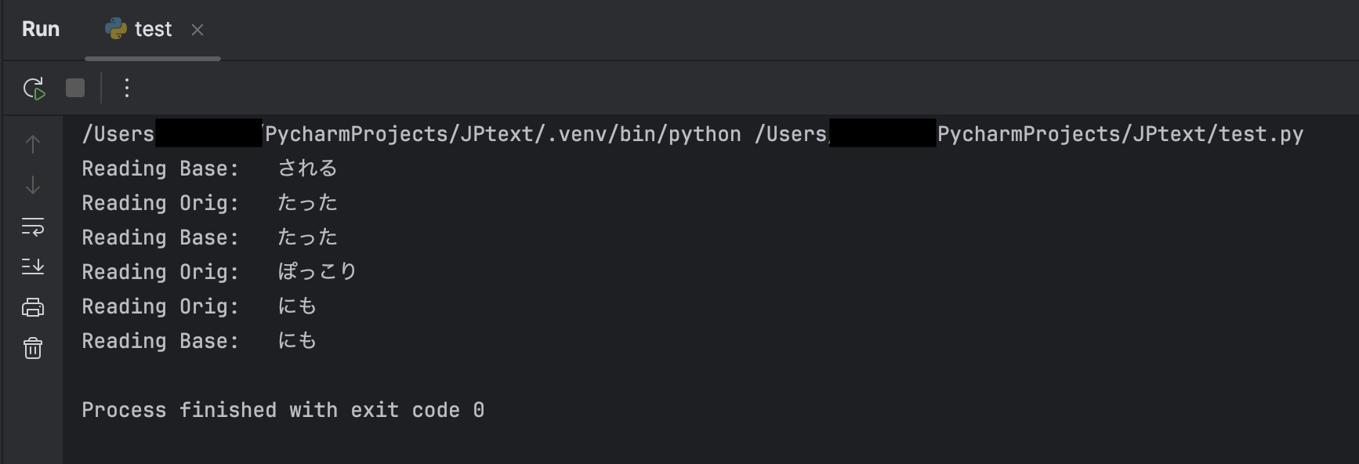Image resolution: width=1359 pixels, height=464 pixels.
Task: Click the Python icon on test tab
Action: pos(116,29)
